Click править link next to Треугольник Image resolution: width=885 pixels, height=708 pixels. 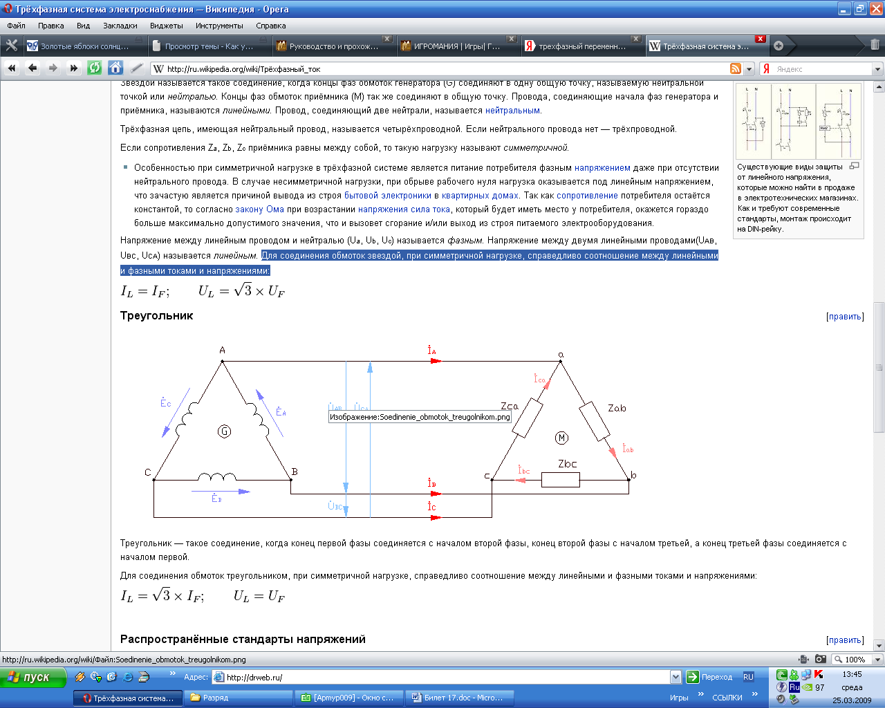[x=846, y=317]
